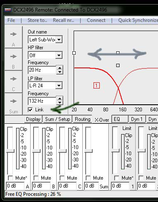This screenshot has height=202, width=158.
Task: Click the HP Frequency 20 Hz field
Action: point(42,70)
